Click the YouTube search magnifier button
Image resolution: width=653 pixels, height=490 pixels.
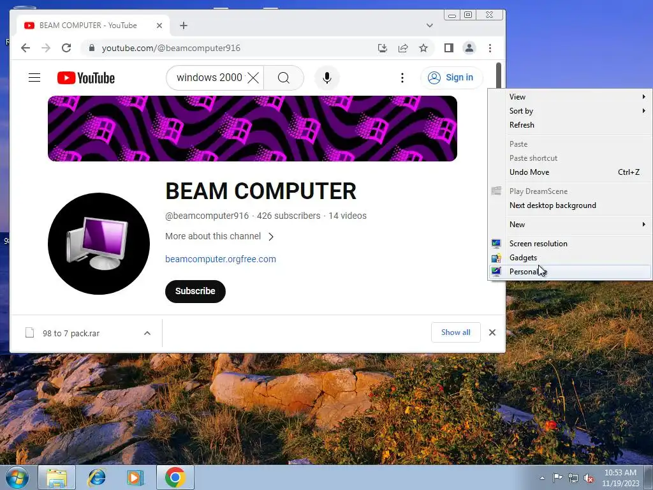tap(284, 77)
